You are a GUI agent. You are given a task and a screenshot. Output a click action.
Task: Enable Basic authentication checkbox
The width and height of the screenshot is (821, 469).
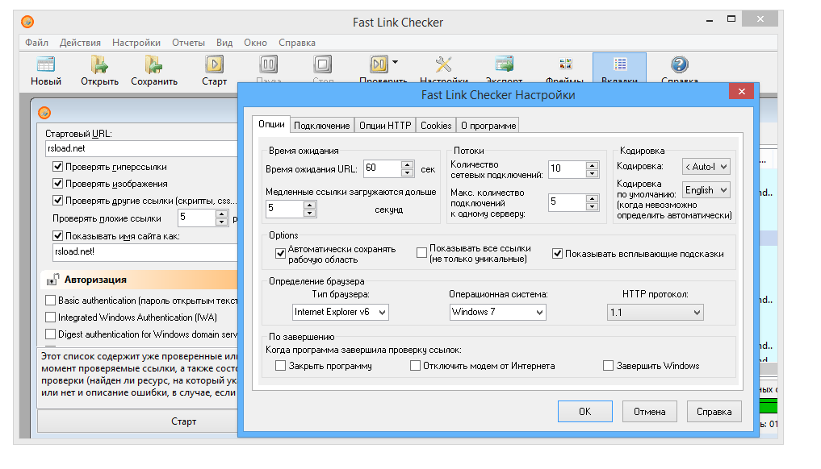pyautogui.click(x=51, y=301)
